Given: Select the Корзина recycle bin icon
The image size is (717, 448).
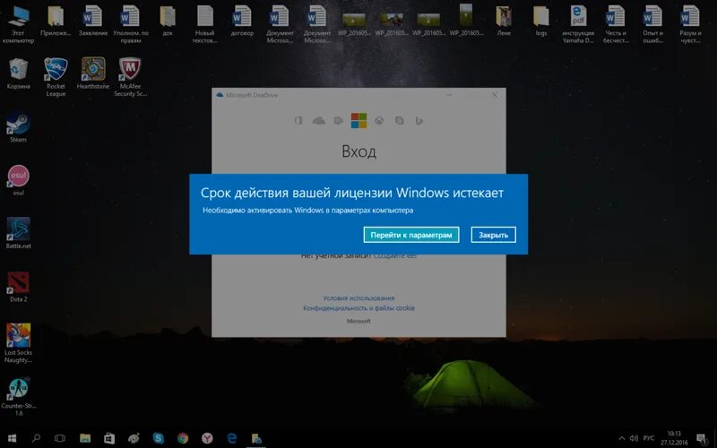Looking at the screenshot, I should click(18, 73).
